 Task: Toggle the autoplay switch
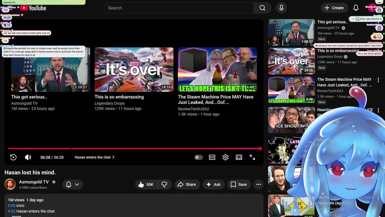click(199, 157)
